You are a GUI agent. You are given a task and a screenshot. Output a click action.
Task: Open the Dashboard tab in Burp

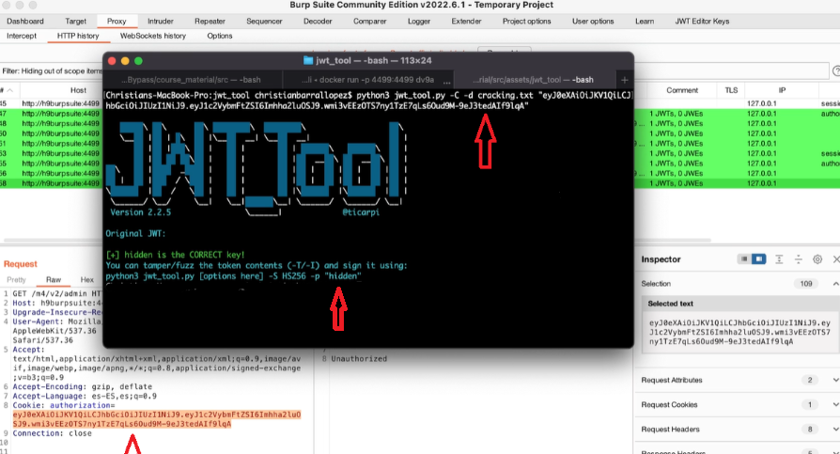(x=25, y=22)
